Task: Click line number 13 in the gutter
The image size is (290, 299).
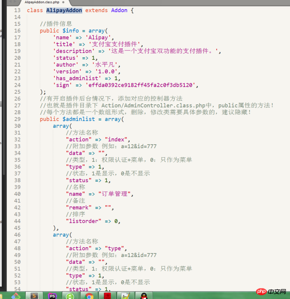Action: point(17,10)
